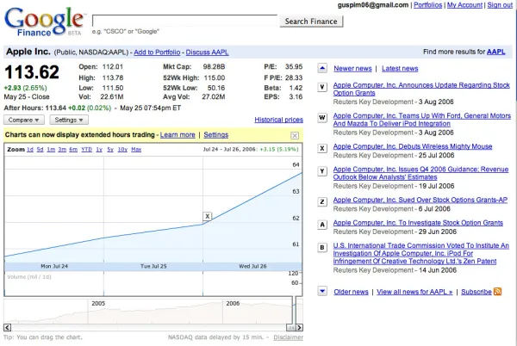Click the Search Finance button
517x346 pixels.
[311, 22]
